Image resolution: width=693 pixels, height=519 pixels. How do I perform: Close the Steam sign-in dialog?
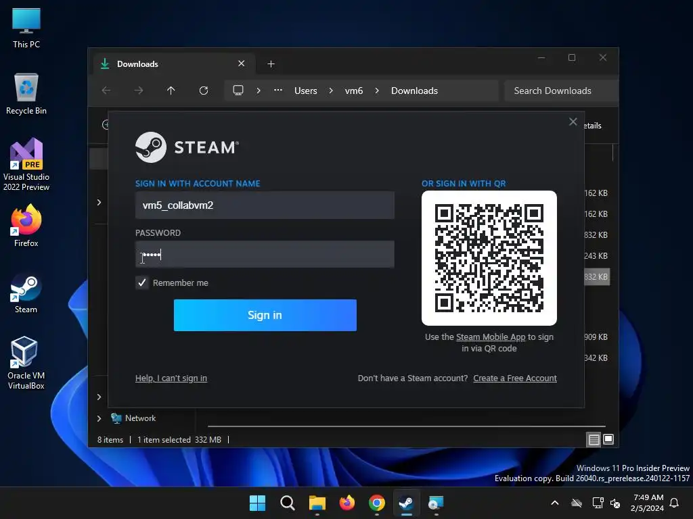pos(573,122)
